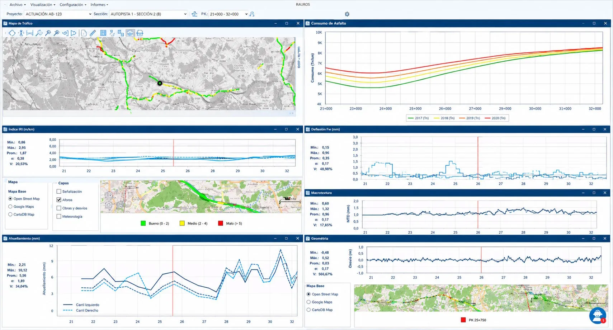
Task: Open the Sección dropdown
Action: (x=148, y=14)
